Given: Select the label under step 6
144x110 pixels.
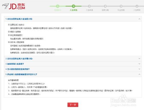Looking at the screenshot, I should pyautogui.click(x=137, y=10).
